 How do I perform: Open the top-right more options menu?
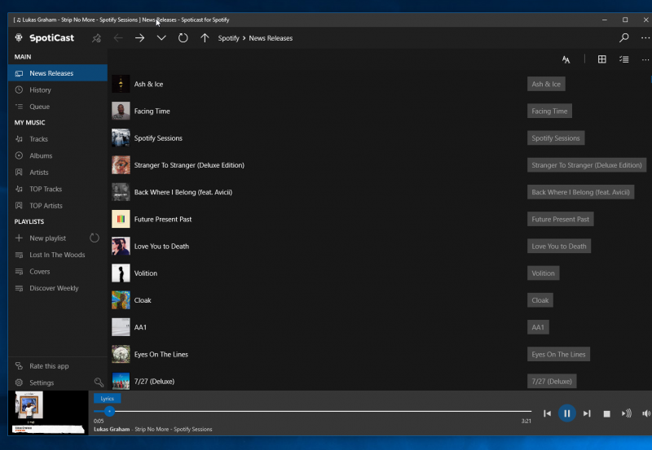[x=645, y=37]
